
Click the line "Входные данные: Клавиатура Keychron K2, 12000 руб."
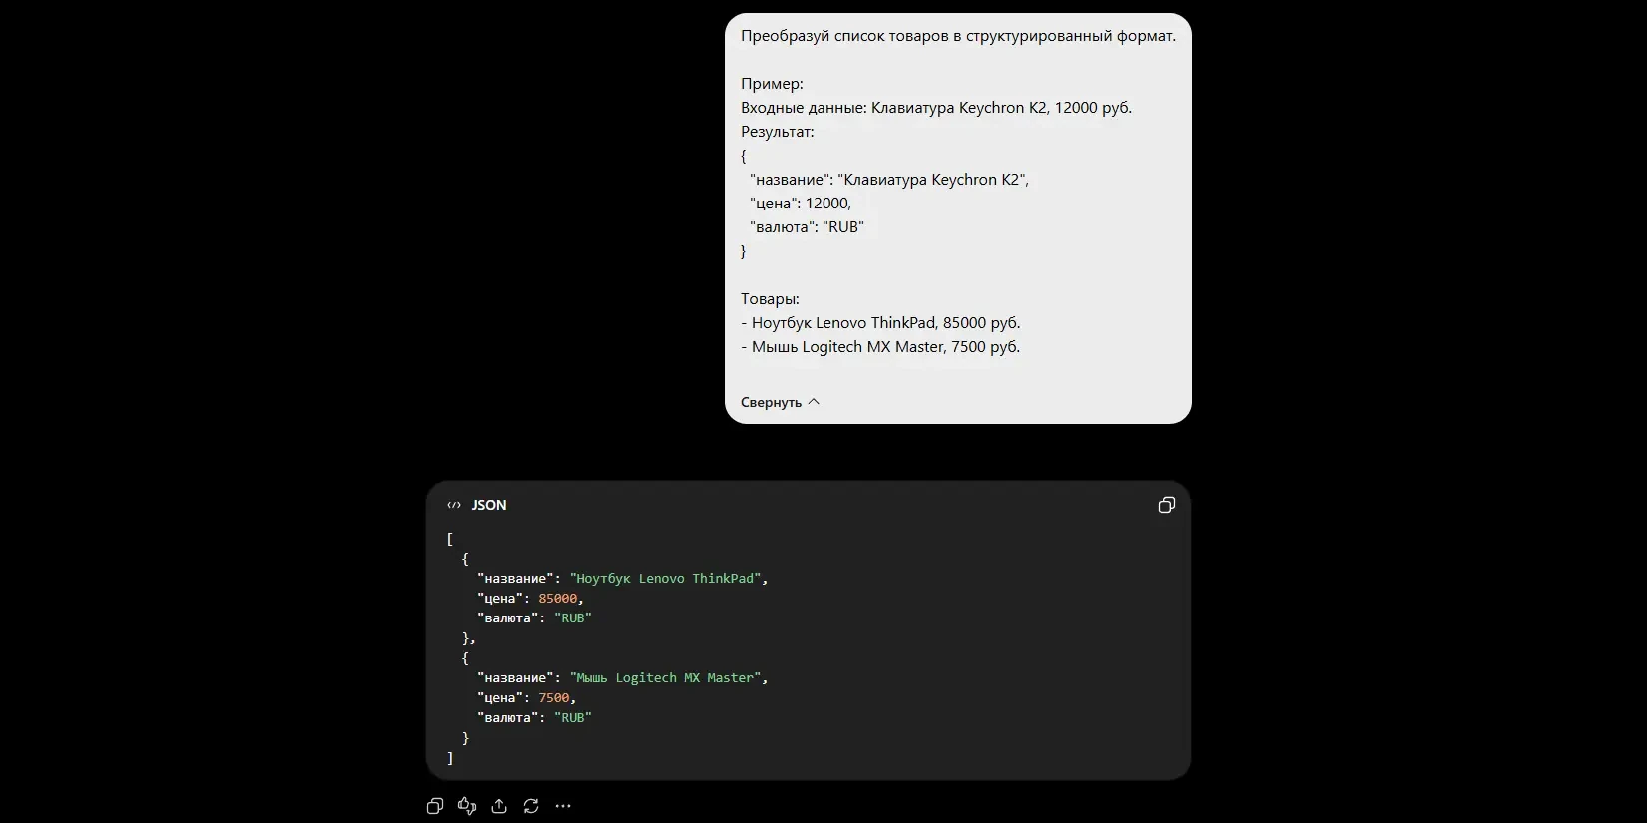coord(936,108)
